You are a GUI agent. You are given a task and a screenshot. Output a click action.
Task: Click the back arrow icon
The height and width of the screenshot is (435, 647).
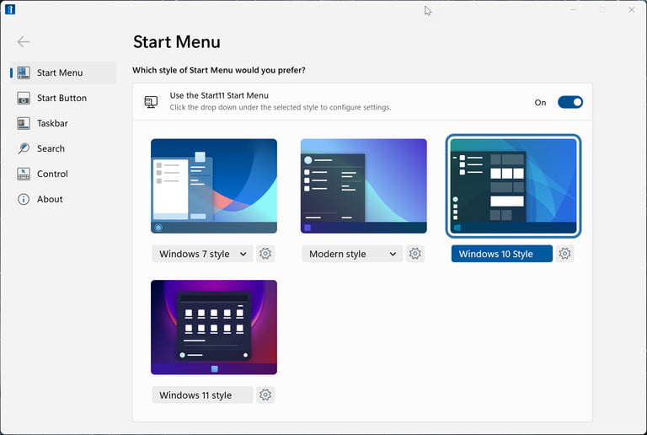coord(24,42)
